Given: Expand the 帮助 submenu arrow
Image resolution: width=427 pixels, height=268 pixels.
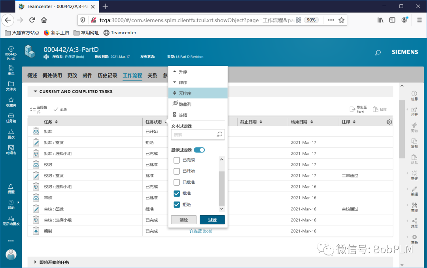Looking at the screenshot, I should (x=18, y=202).
